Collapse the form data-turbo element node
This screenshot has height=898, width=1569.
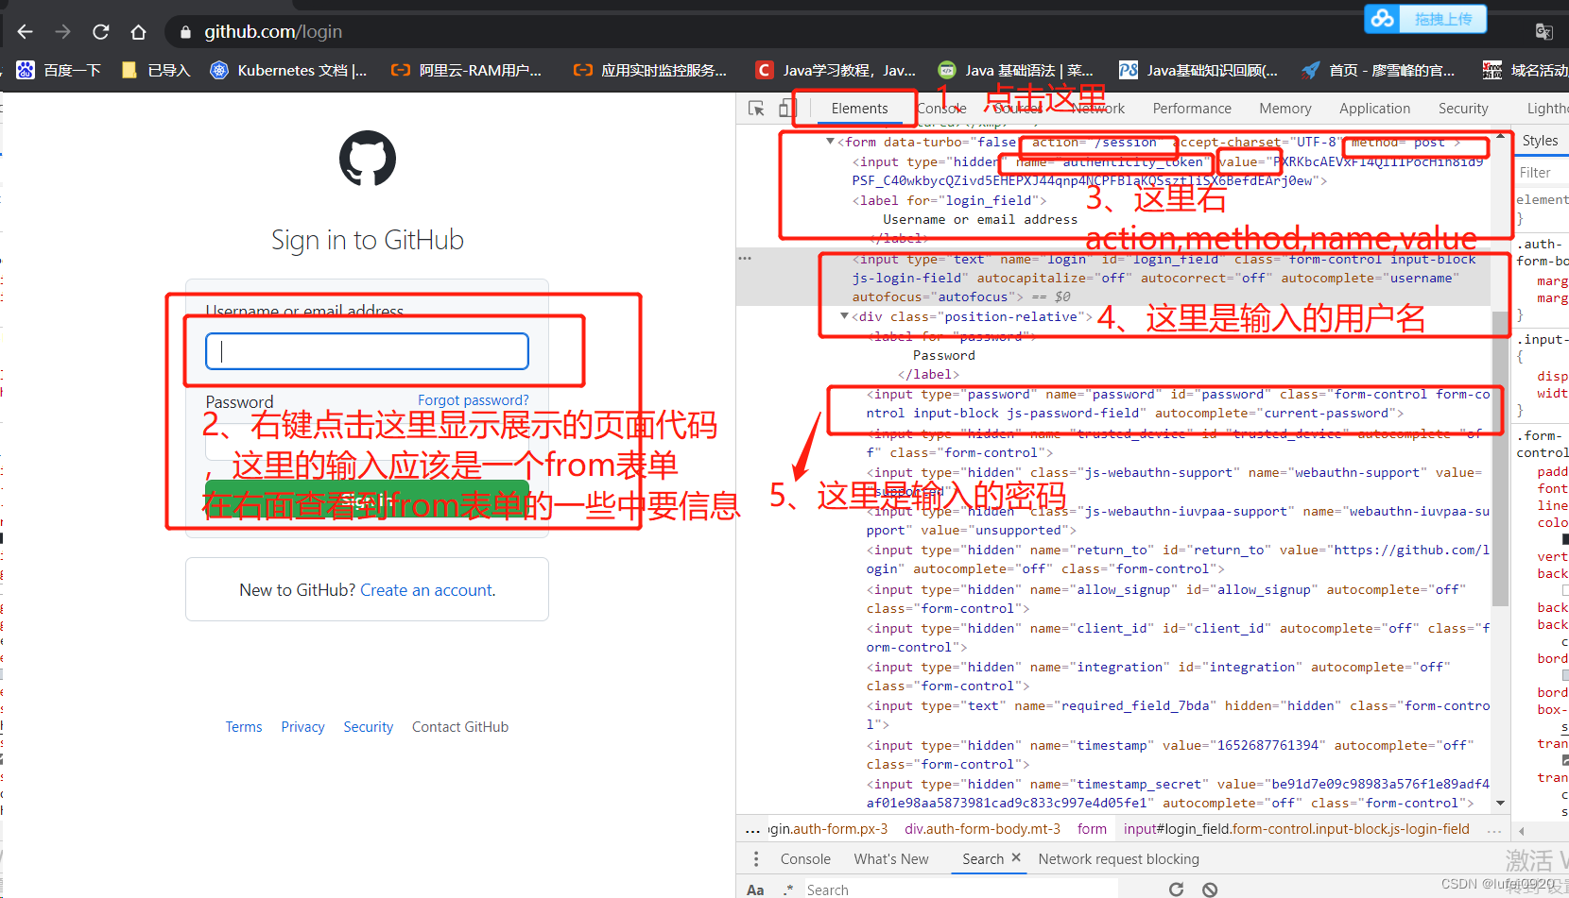click(831, 142)
